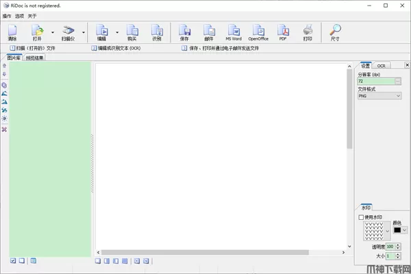The width and height of the screenshot is (411, 274).
Task: Click the 保存 (Save) toolbar icon
Action: coord(184,32)
